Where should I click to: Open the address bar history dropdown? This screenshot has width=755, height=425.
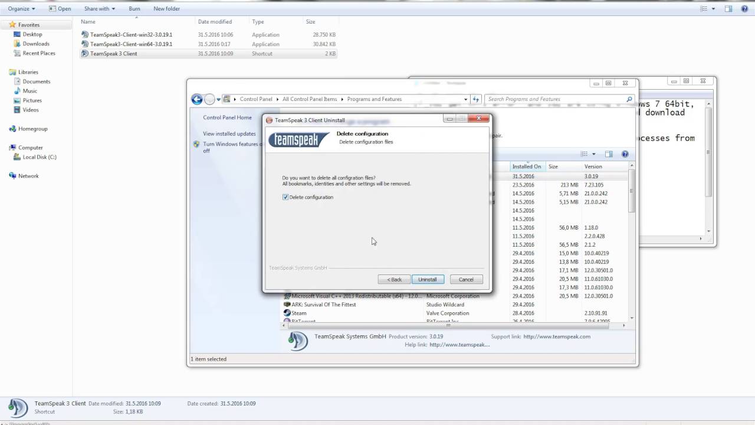point(465,99)
